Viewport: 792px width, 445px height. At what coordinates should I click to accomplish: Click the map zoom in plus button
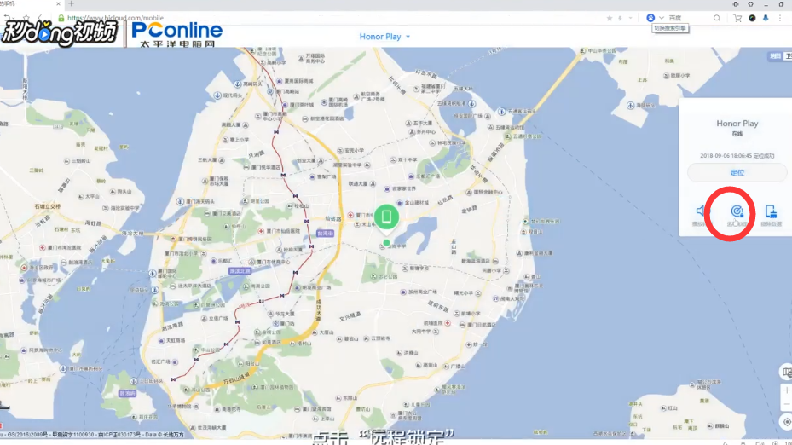[786, 390]
